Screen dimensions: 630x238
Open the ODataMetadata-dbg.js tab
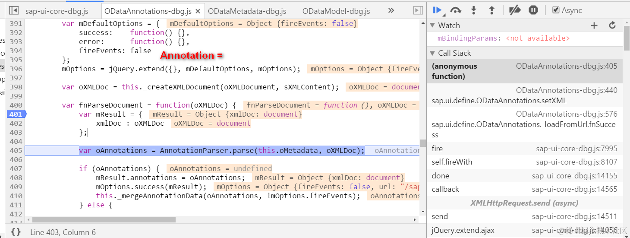pyautogui.click(x=247, y=11)
